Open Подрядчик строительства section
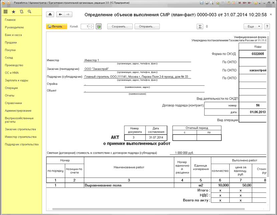Viewport: 277px width, 215px height. coord(22,144)
